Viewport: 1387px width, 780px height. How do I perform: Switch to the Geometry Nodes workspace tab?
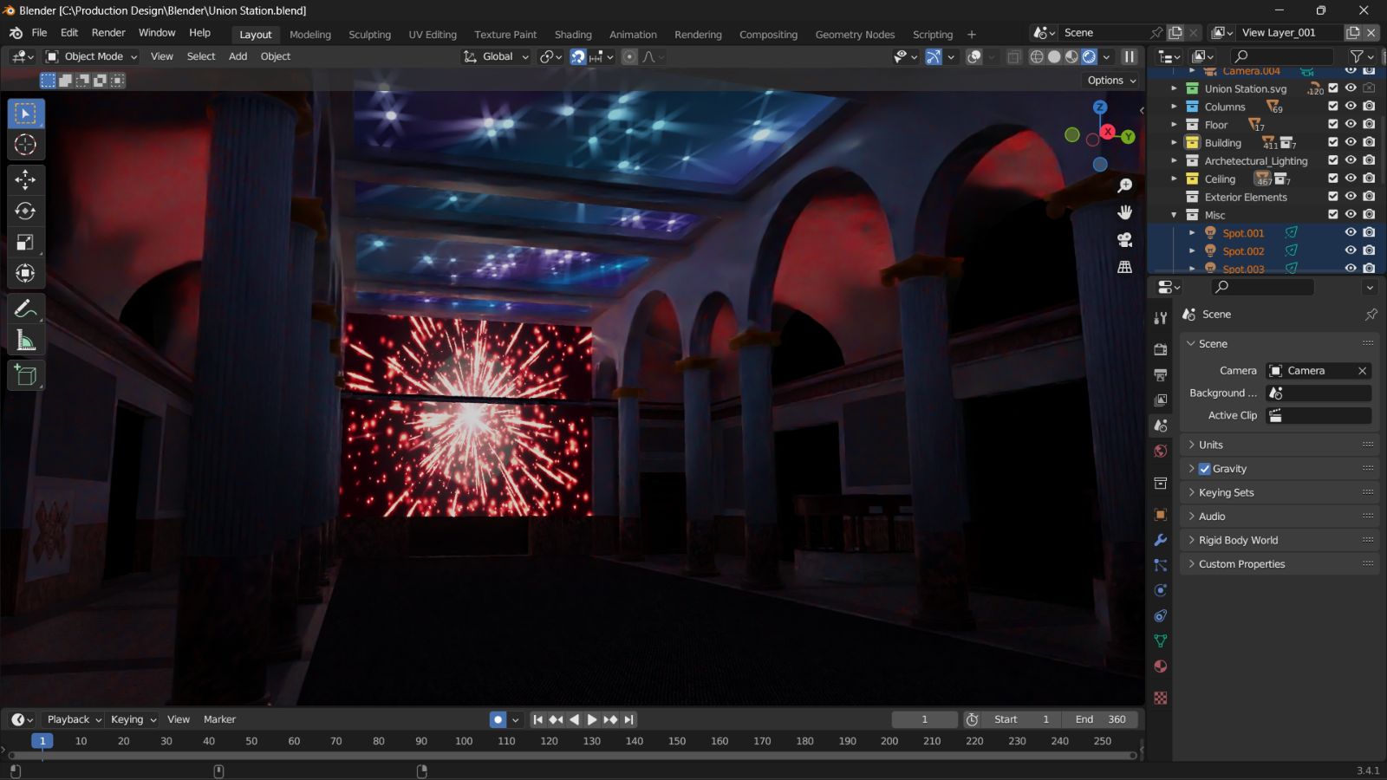[x=855, y=35]
